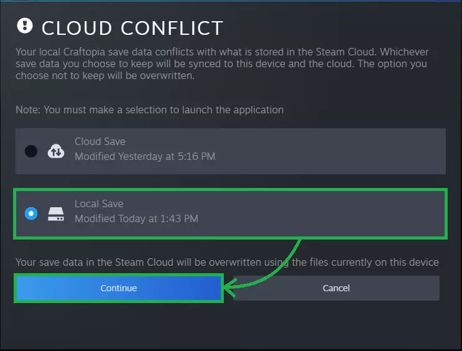Click the local hard drive icon
462x351 pixels.
(x=56, y=213)
